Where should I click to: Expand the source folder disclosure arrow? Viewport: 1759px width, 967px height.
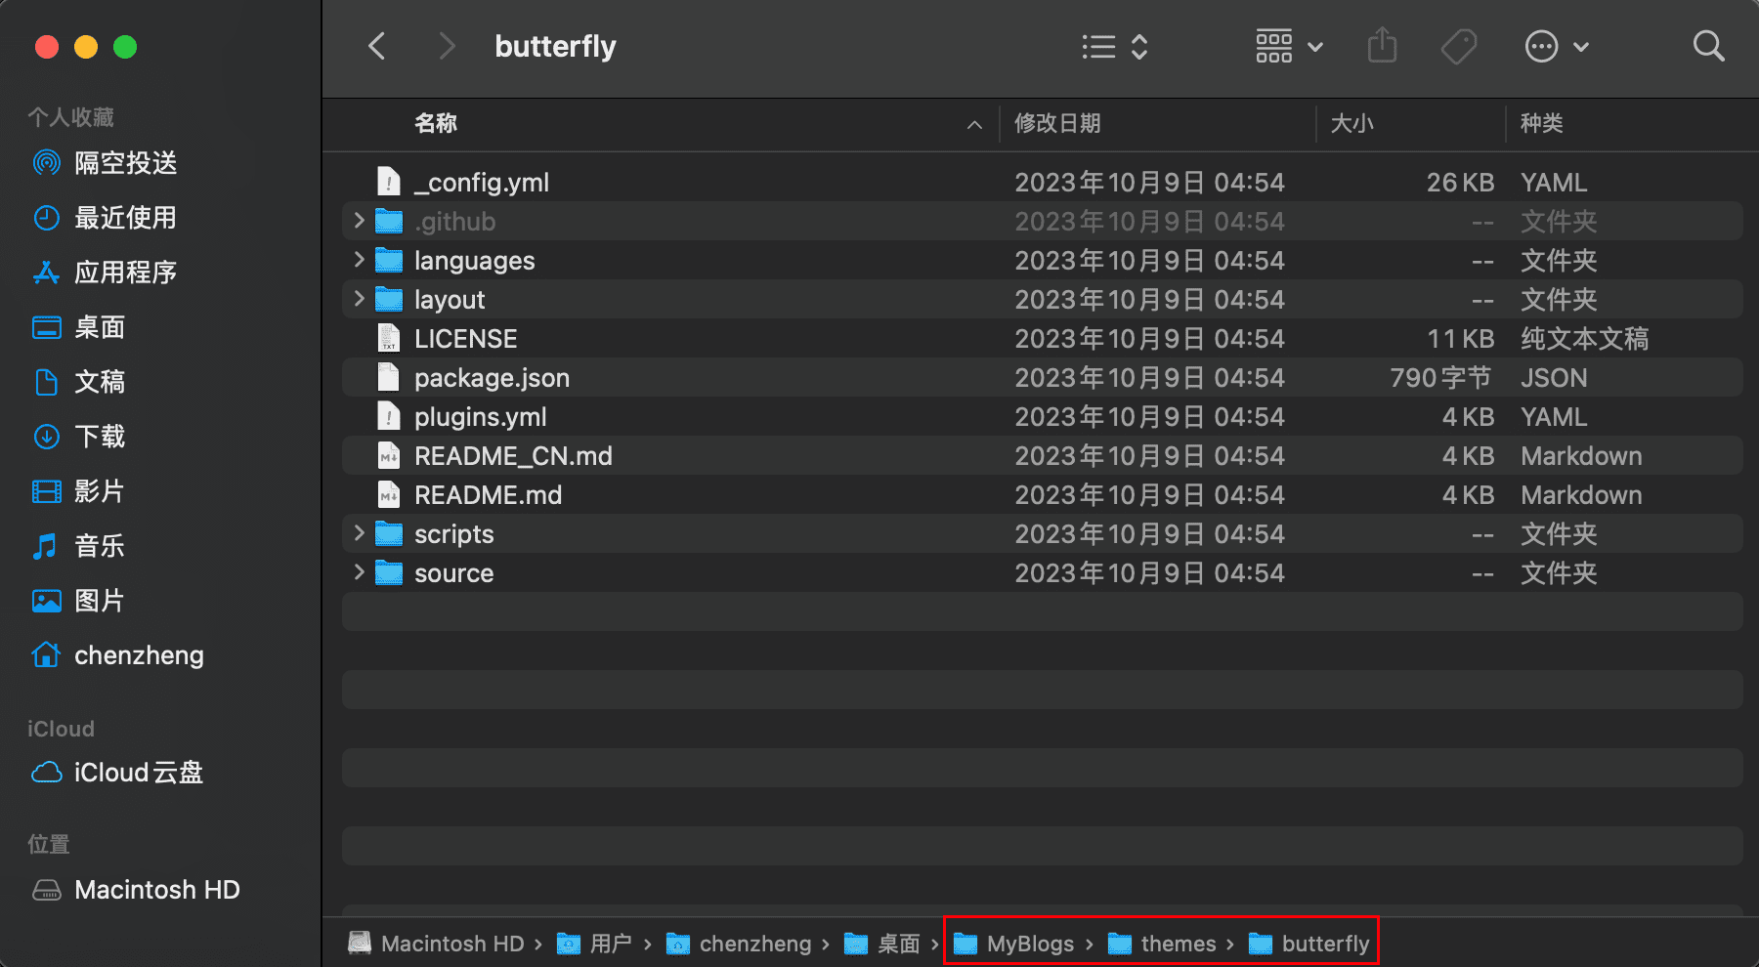point(359,572)
